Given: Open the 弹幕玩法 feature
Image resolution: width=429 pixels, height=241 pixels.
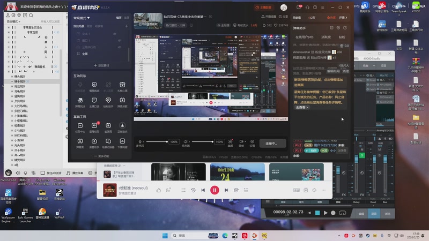Looking at the screenshot, I should point(80,102).
